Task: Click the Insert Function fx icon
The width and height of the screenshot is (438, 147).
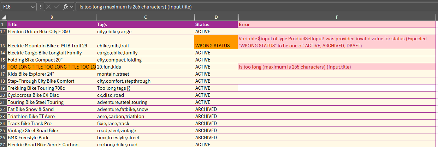Action: tap(65, 7)
